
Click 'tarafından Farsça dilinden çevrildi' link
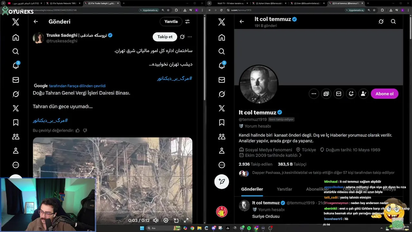(x=77, y=86)
